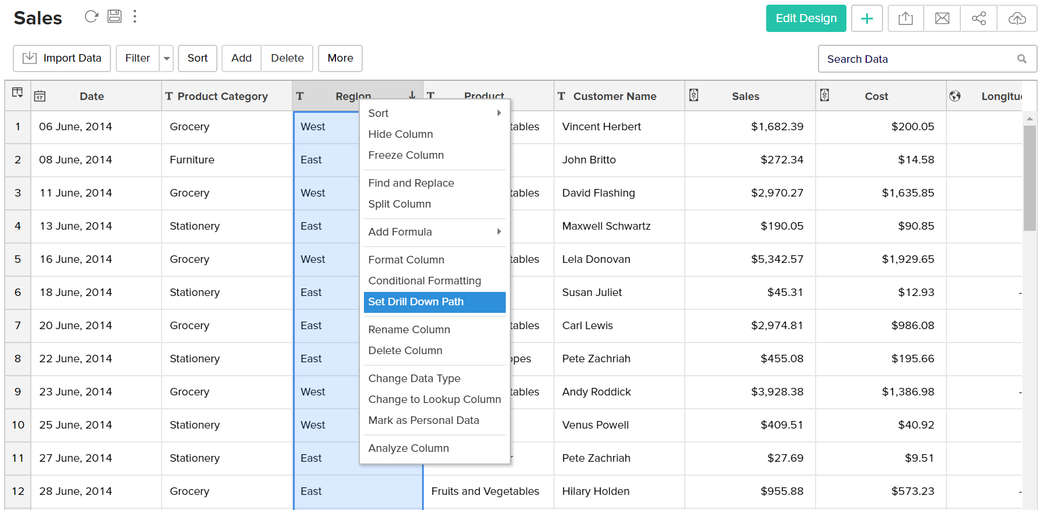Open the More button in toolbar
Screen dimensions: 1040x510
[x=340, y=59]
